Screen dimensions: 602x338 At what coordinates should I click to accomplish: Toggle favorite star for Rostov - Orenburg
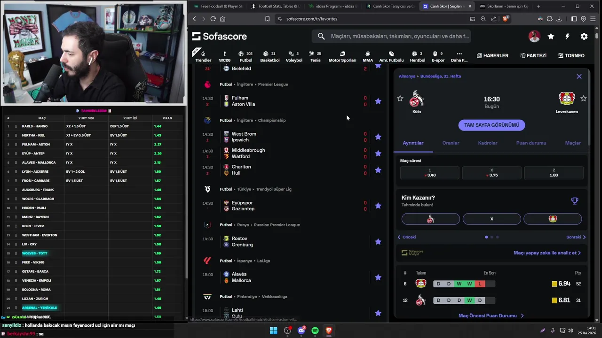tap(378, 242)
